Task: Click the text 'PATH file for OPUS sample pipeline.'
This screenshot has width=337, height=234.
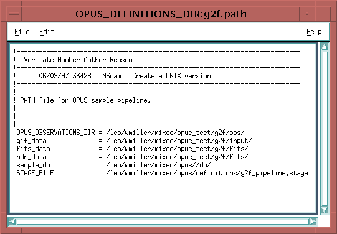Action: click(85, 100)
